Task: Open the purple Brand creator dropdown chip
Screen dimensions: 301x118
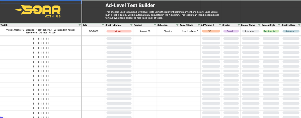Action: click(231, 31)
